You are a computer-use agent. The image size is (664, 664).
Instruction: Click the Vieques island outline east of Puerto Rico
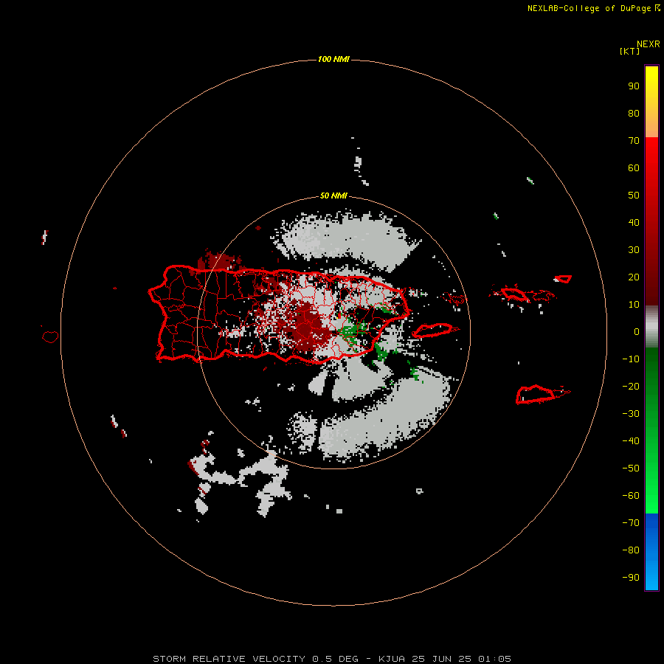[x=433, y=330]
